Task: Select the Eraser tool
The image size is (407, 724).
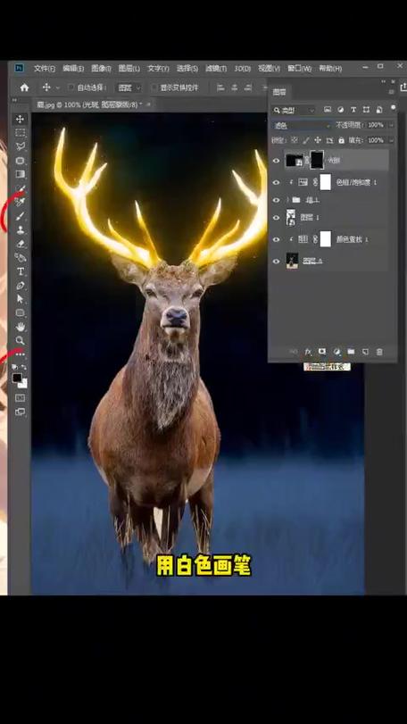Action: coord(20,244)
